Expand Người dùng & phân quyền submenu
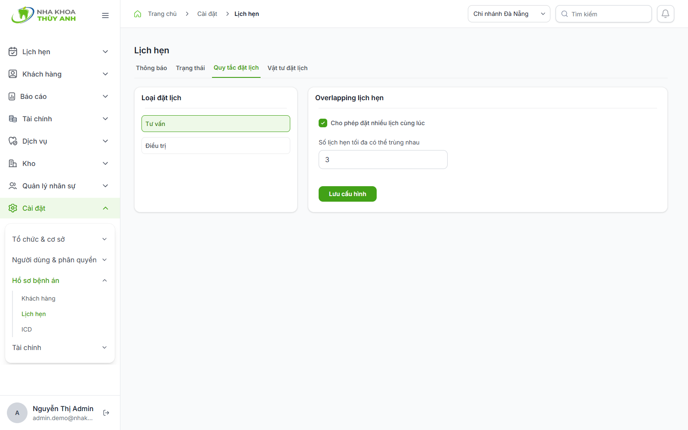 click(60, 260)
